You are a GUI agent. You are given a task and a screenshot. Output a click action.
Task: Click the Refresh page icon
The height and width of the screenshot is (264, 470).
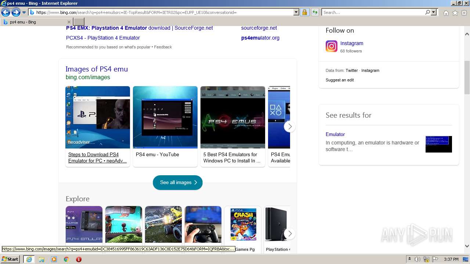pos(315,12)
